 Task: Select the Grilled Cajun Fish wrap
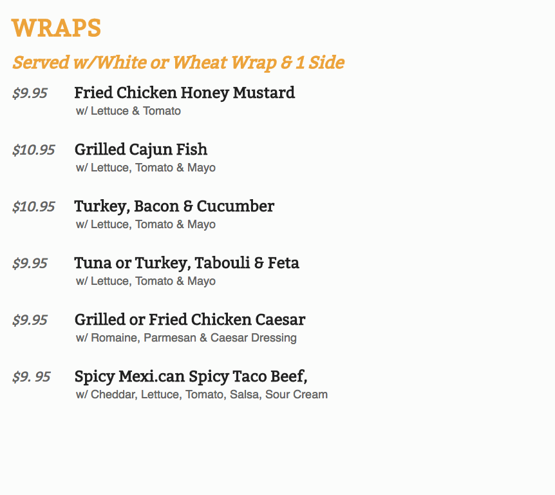(140, 150)
